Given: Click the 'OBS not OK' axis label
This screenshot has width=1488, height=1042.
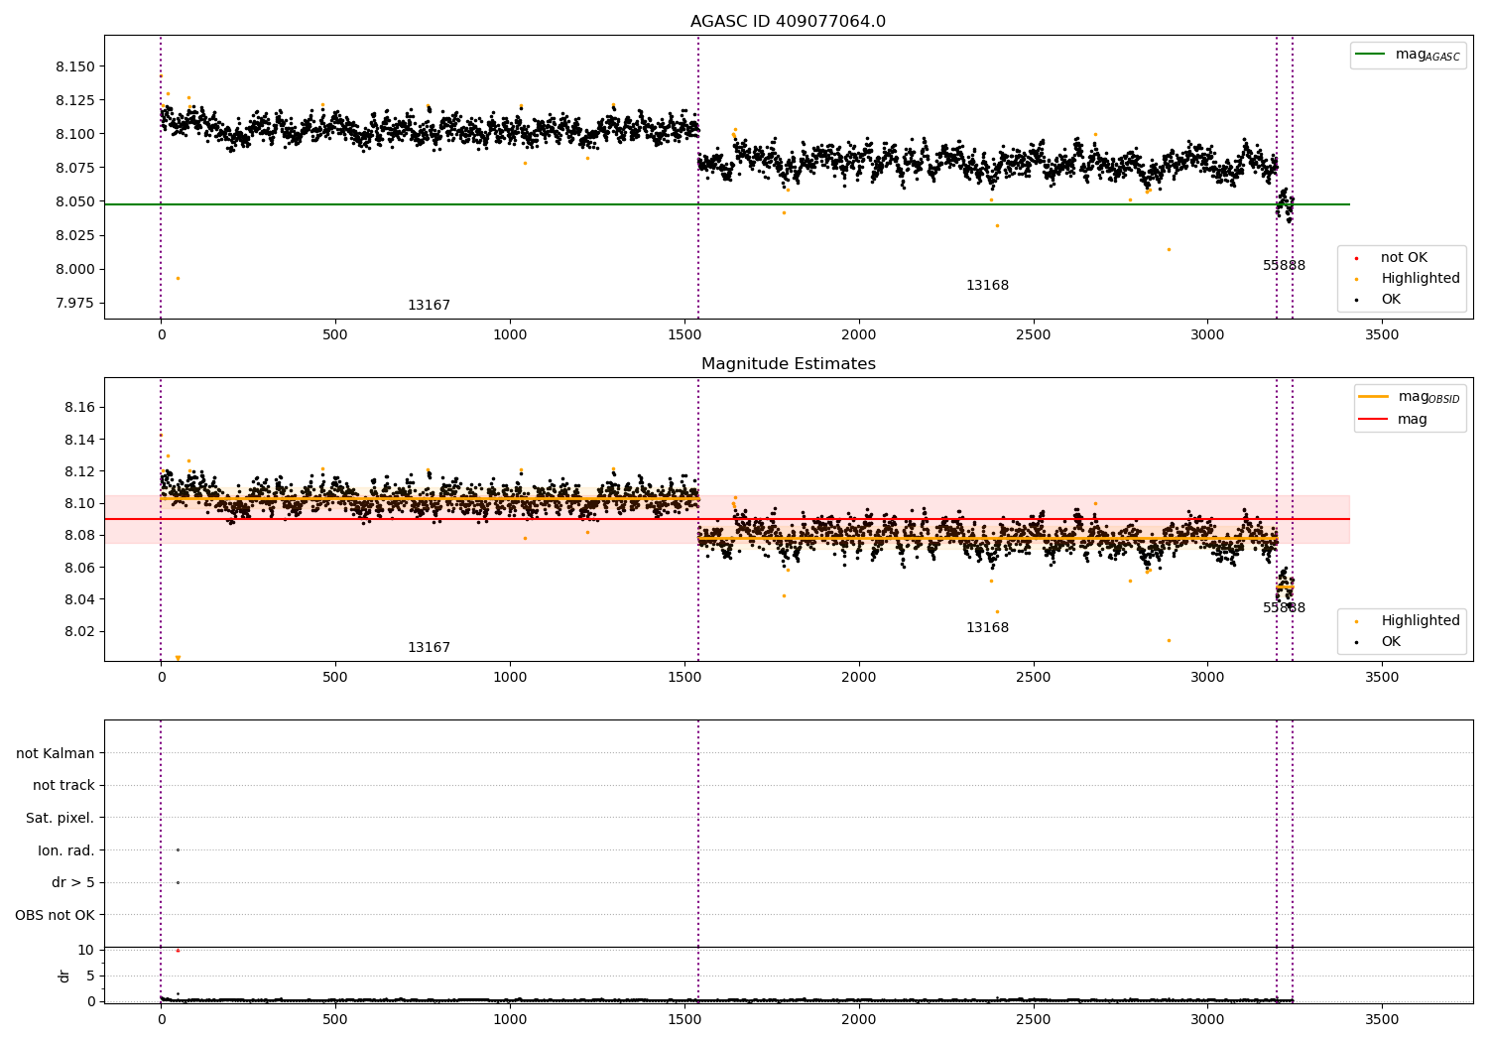Looking at the screenshot, I should [x=55, y=915].
